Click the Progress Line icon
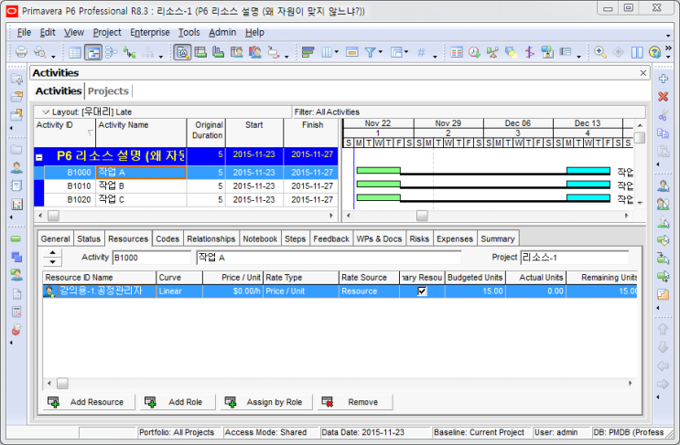680x445 pixels. pos(529,53)
